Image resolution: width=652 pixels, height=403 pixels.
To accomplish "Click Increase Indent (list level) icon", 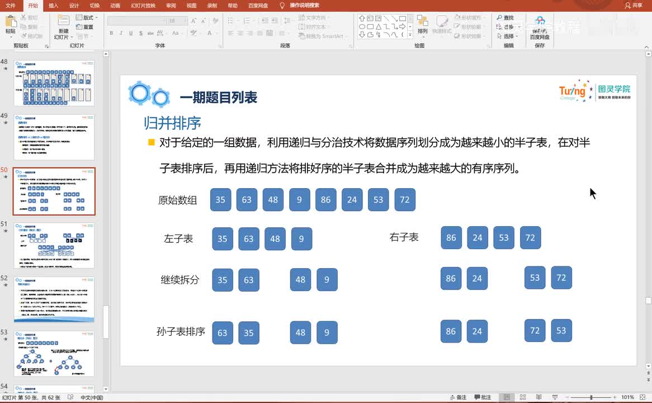I will click(275, 20).
